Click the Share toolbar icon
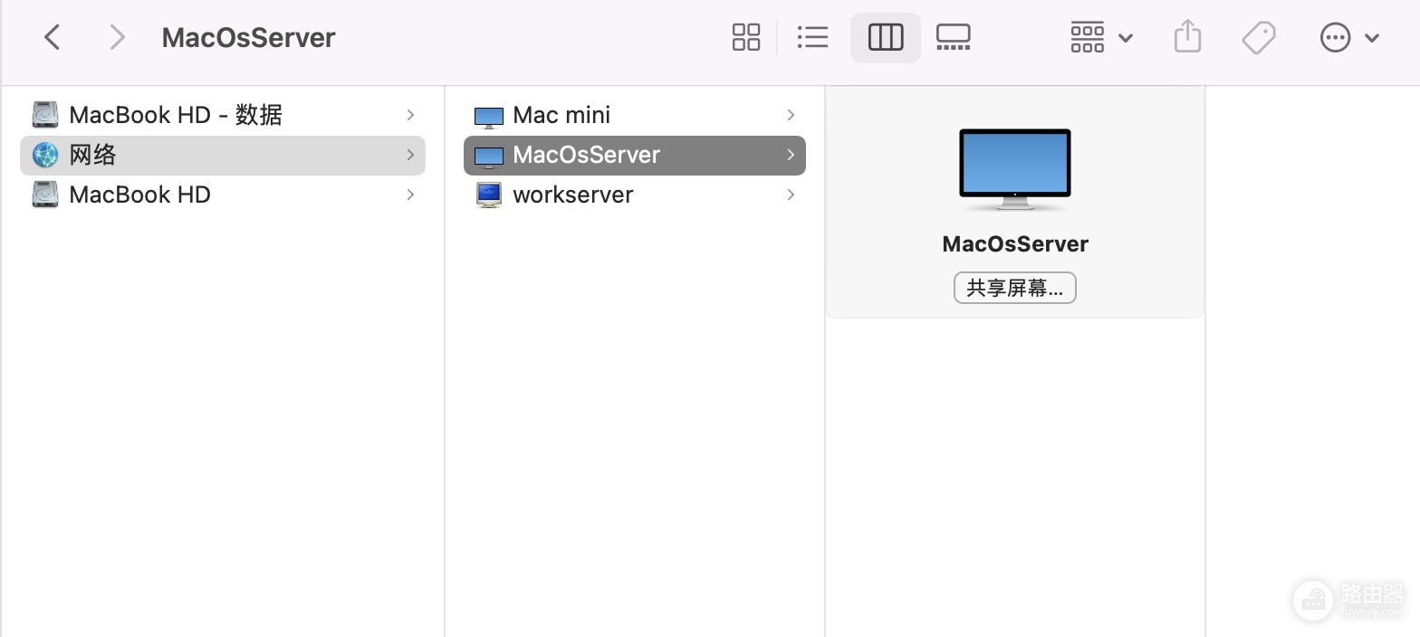Image resolution: width=1420 pixels, height=637 pixels. 1187,37
